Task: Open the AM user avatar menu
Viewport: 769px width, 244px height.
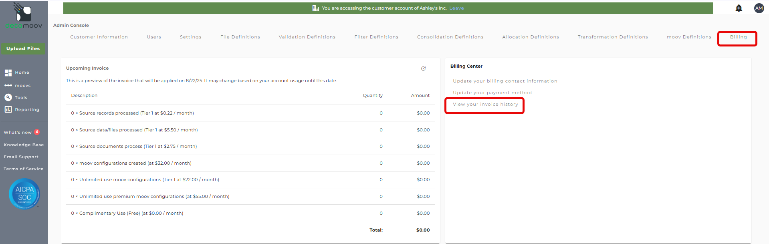Action: [759, 8]
